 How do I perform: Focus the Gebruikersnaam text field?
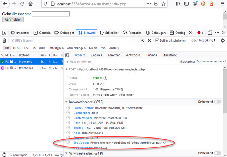coord(51,14)
